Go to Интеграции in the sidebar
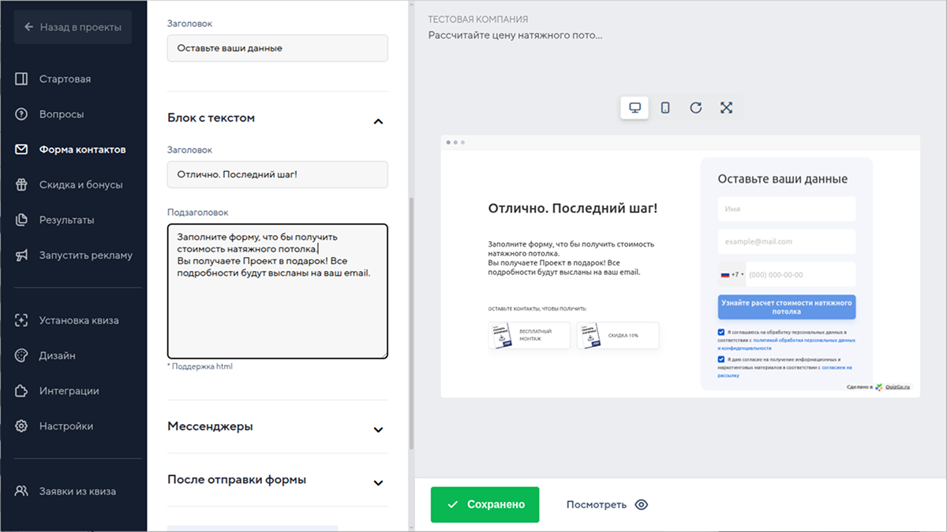947x532 pixels. pos(69,391)
